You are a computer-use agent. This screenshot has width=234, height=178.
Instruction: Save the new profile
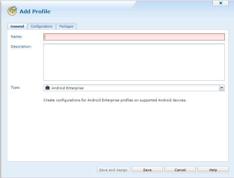147,170
